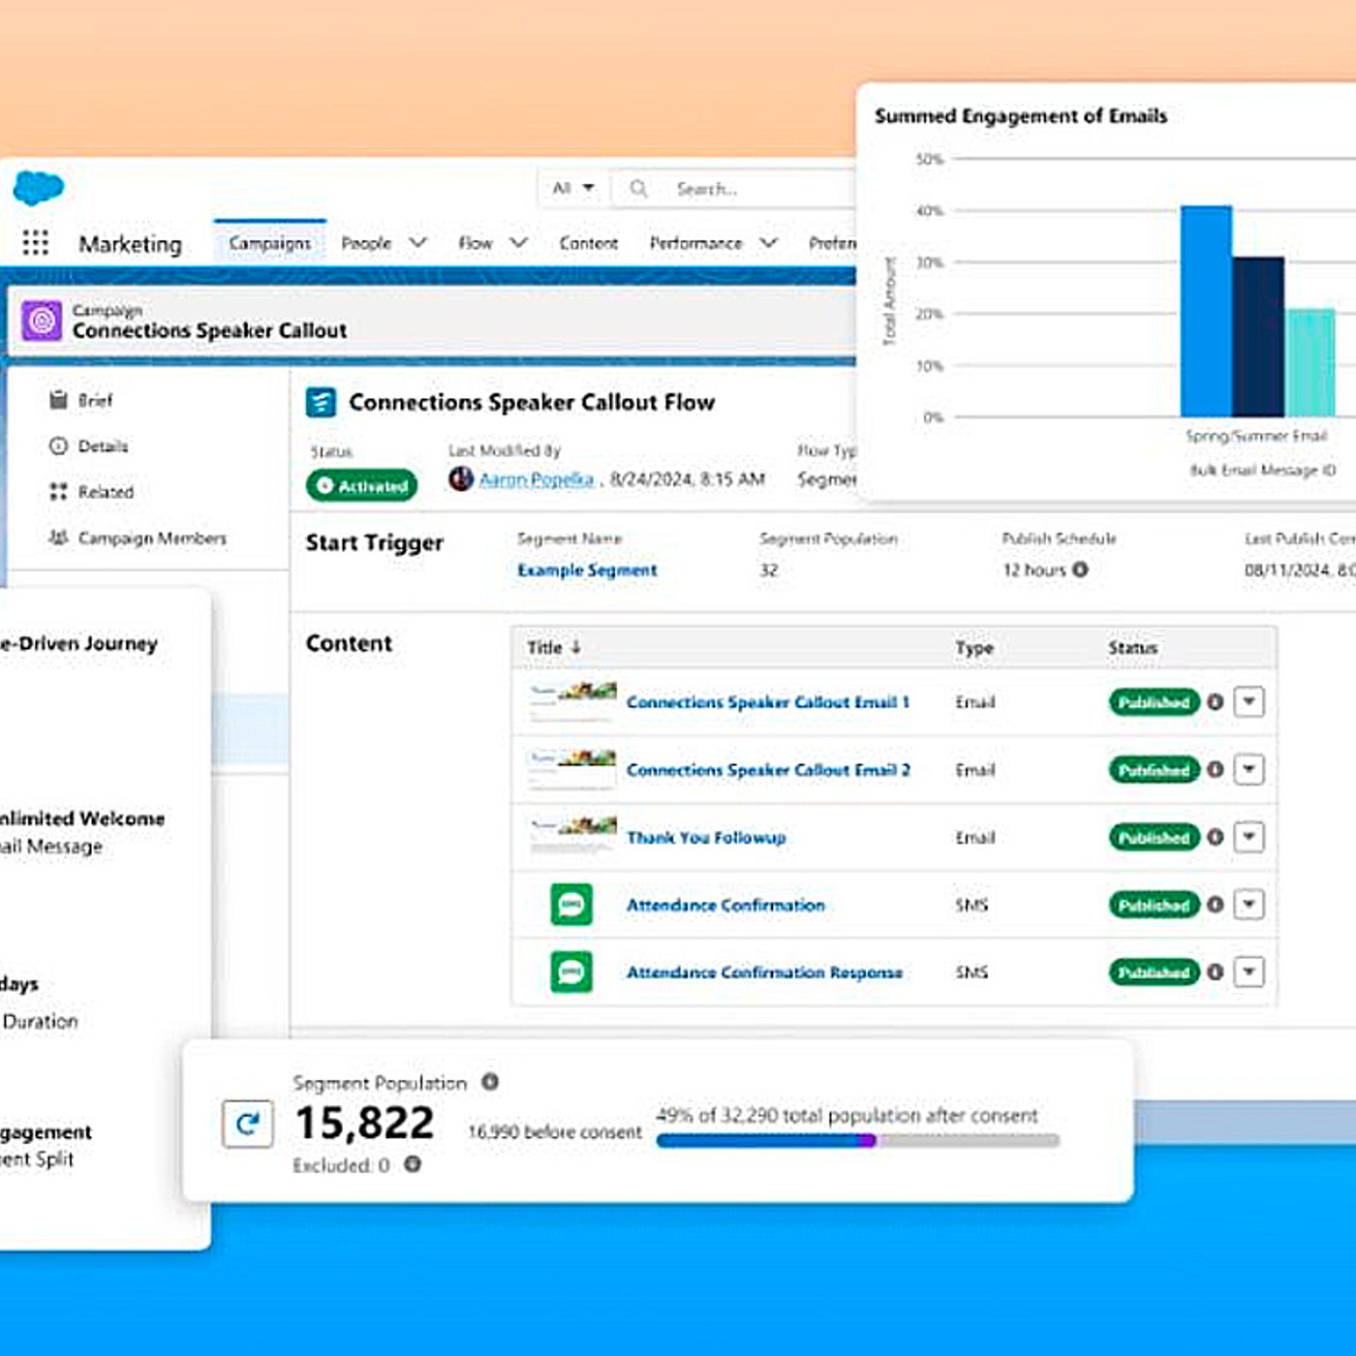Open the All search scope dropdown
The height and width of the screenshot is (1356, 1356).
point(573,188)
